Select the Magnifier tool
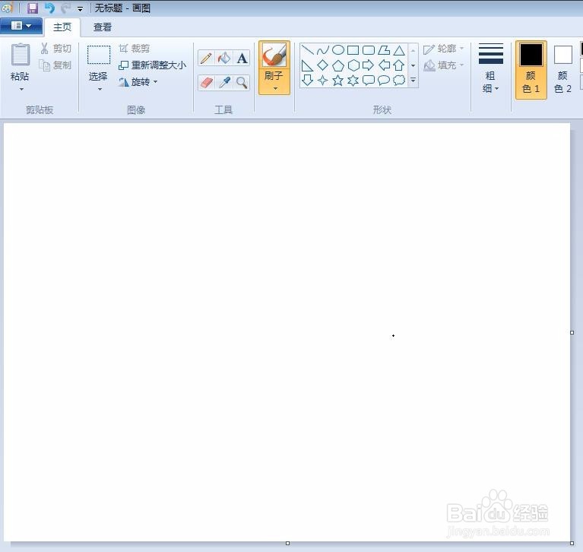Viewport: 583px width, 552px height. click(242, 82)
